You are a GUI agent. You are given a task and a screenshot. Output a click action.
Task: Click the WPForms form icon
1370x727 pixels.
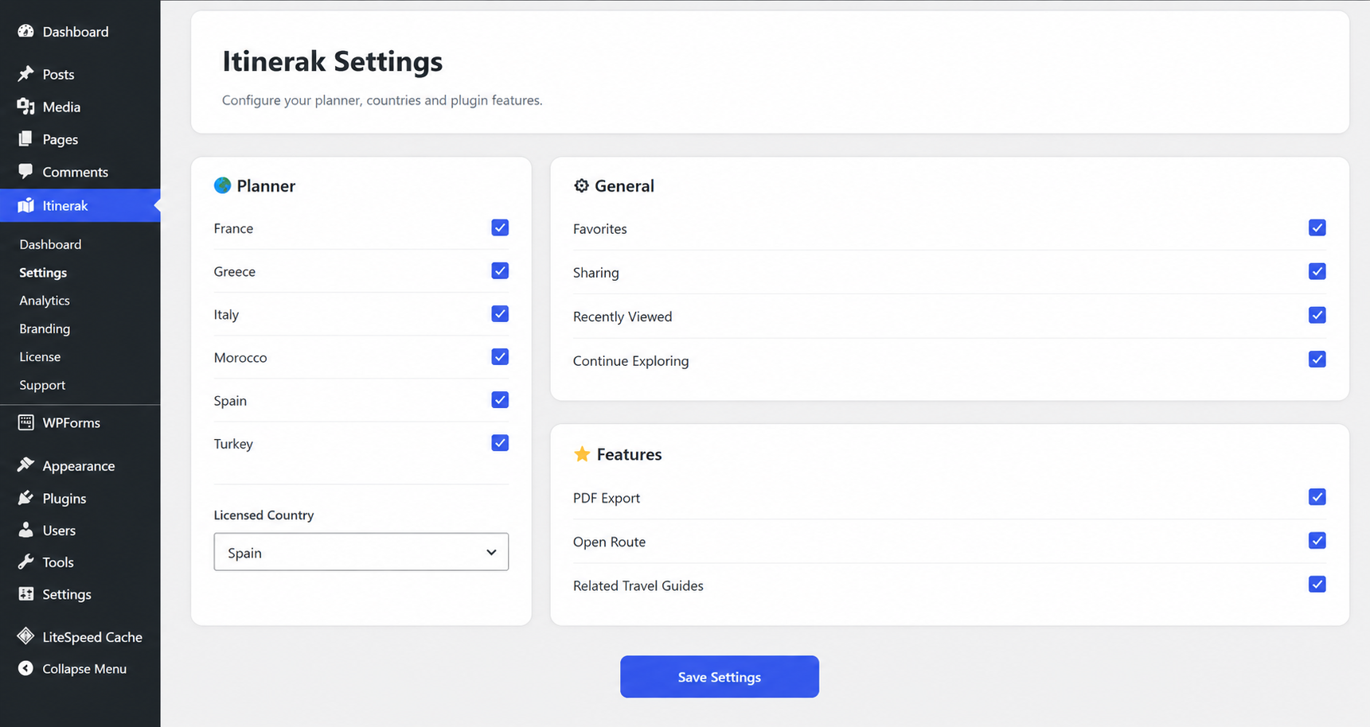pyautogui.click(x=25, y=422)
